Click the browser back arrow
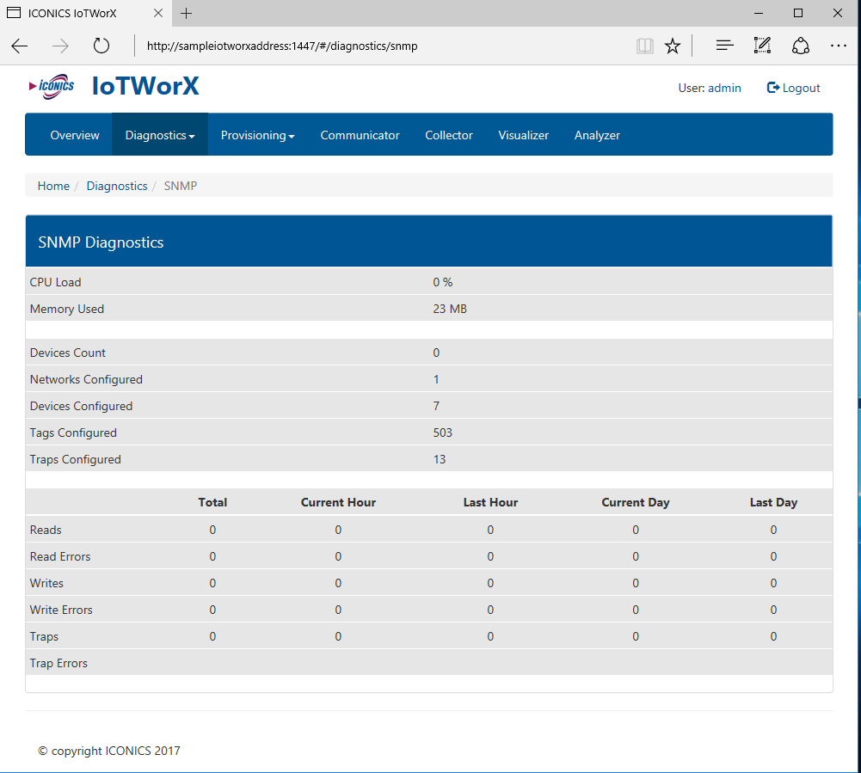 point(20,46)
